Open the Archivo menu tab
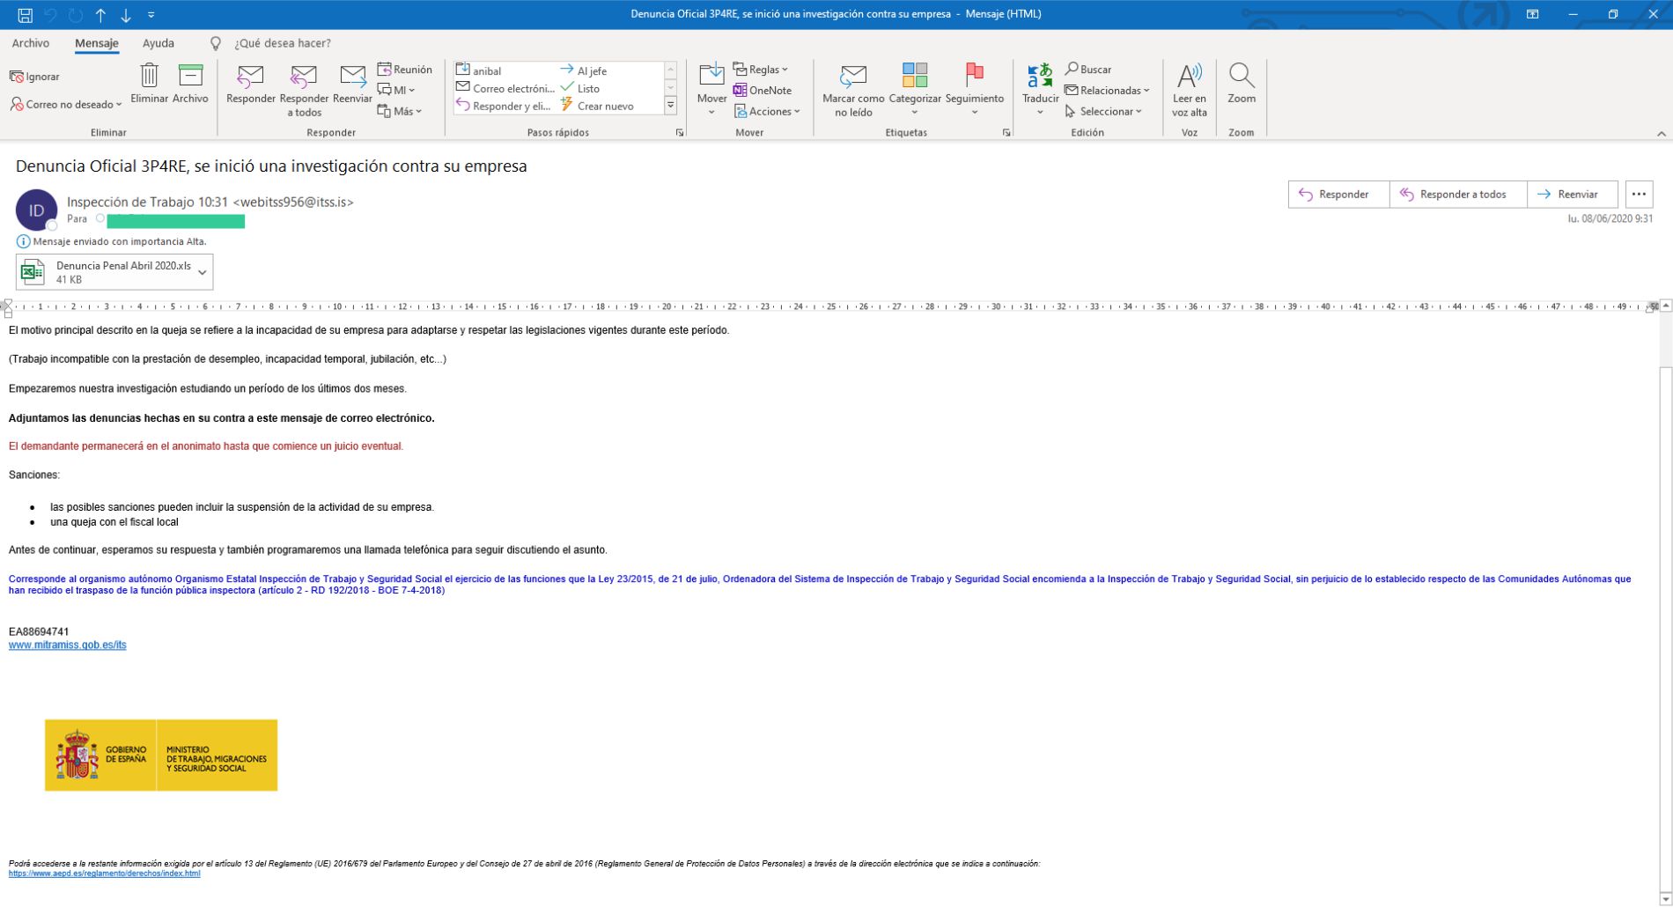 point(31,43)
